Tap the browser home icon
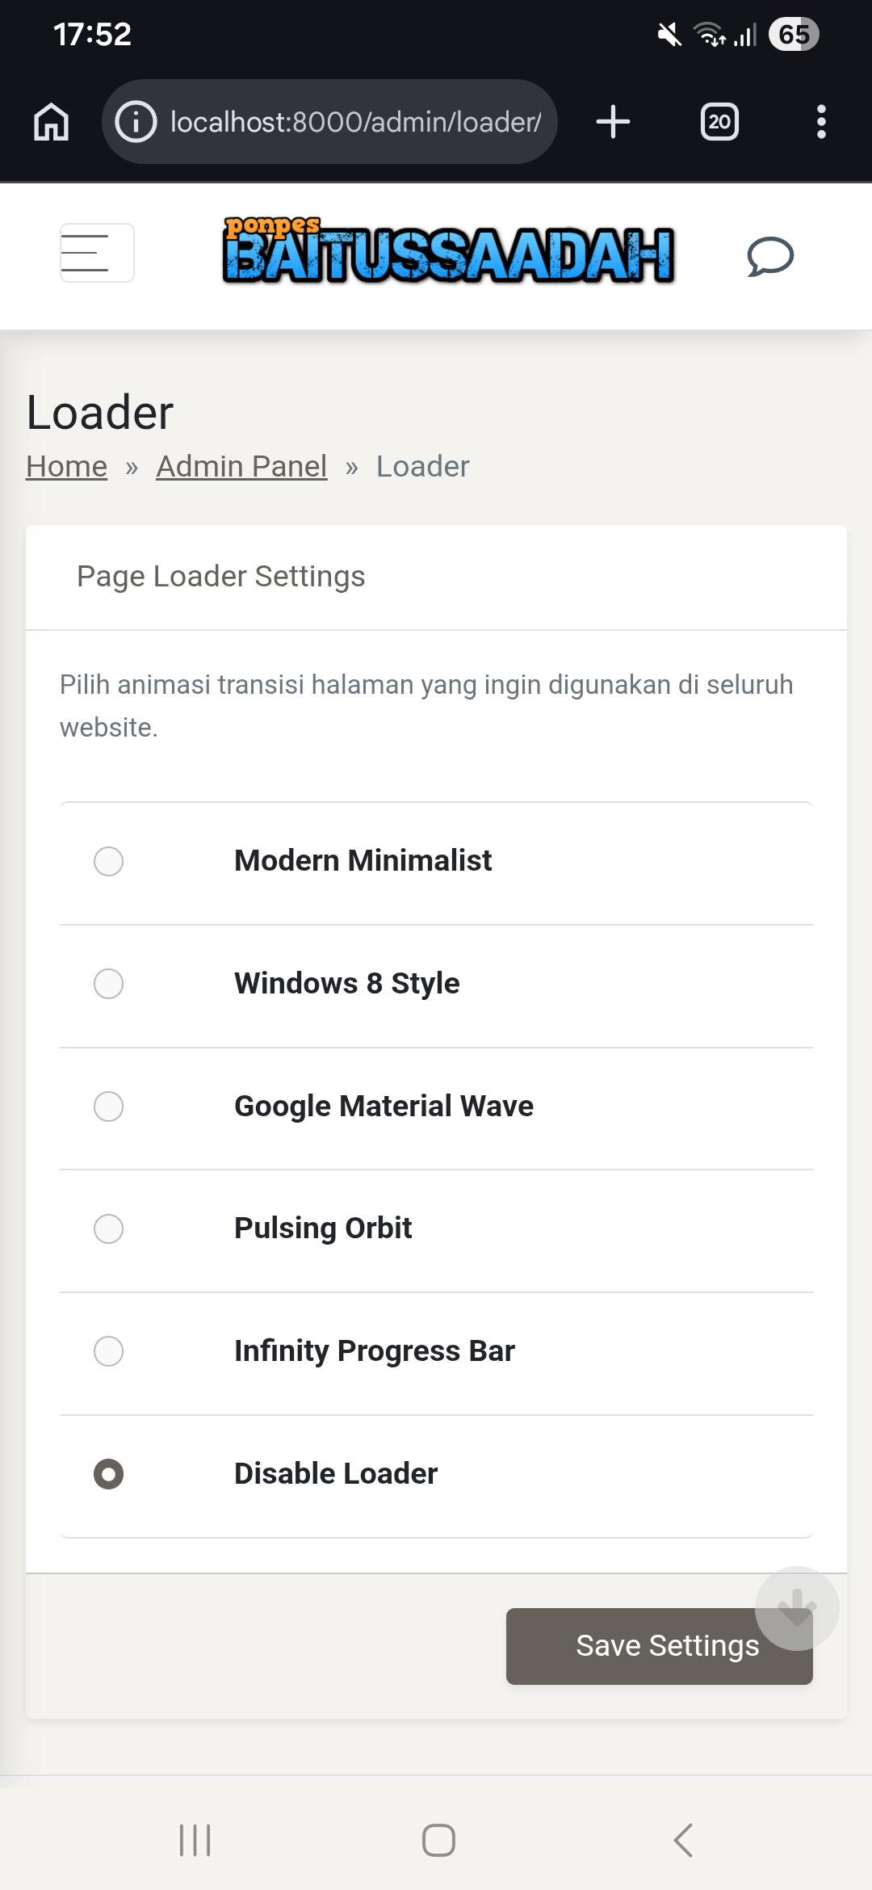Screen dimensions: 872x1890 52,122
